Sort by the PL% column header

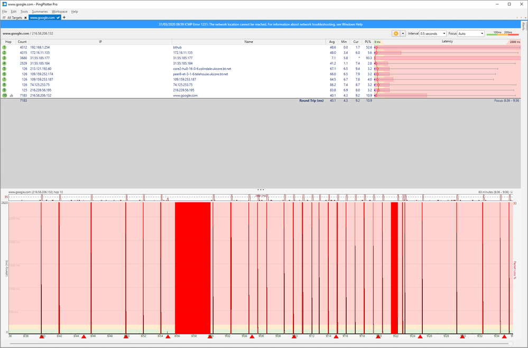coord(368,41)
